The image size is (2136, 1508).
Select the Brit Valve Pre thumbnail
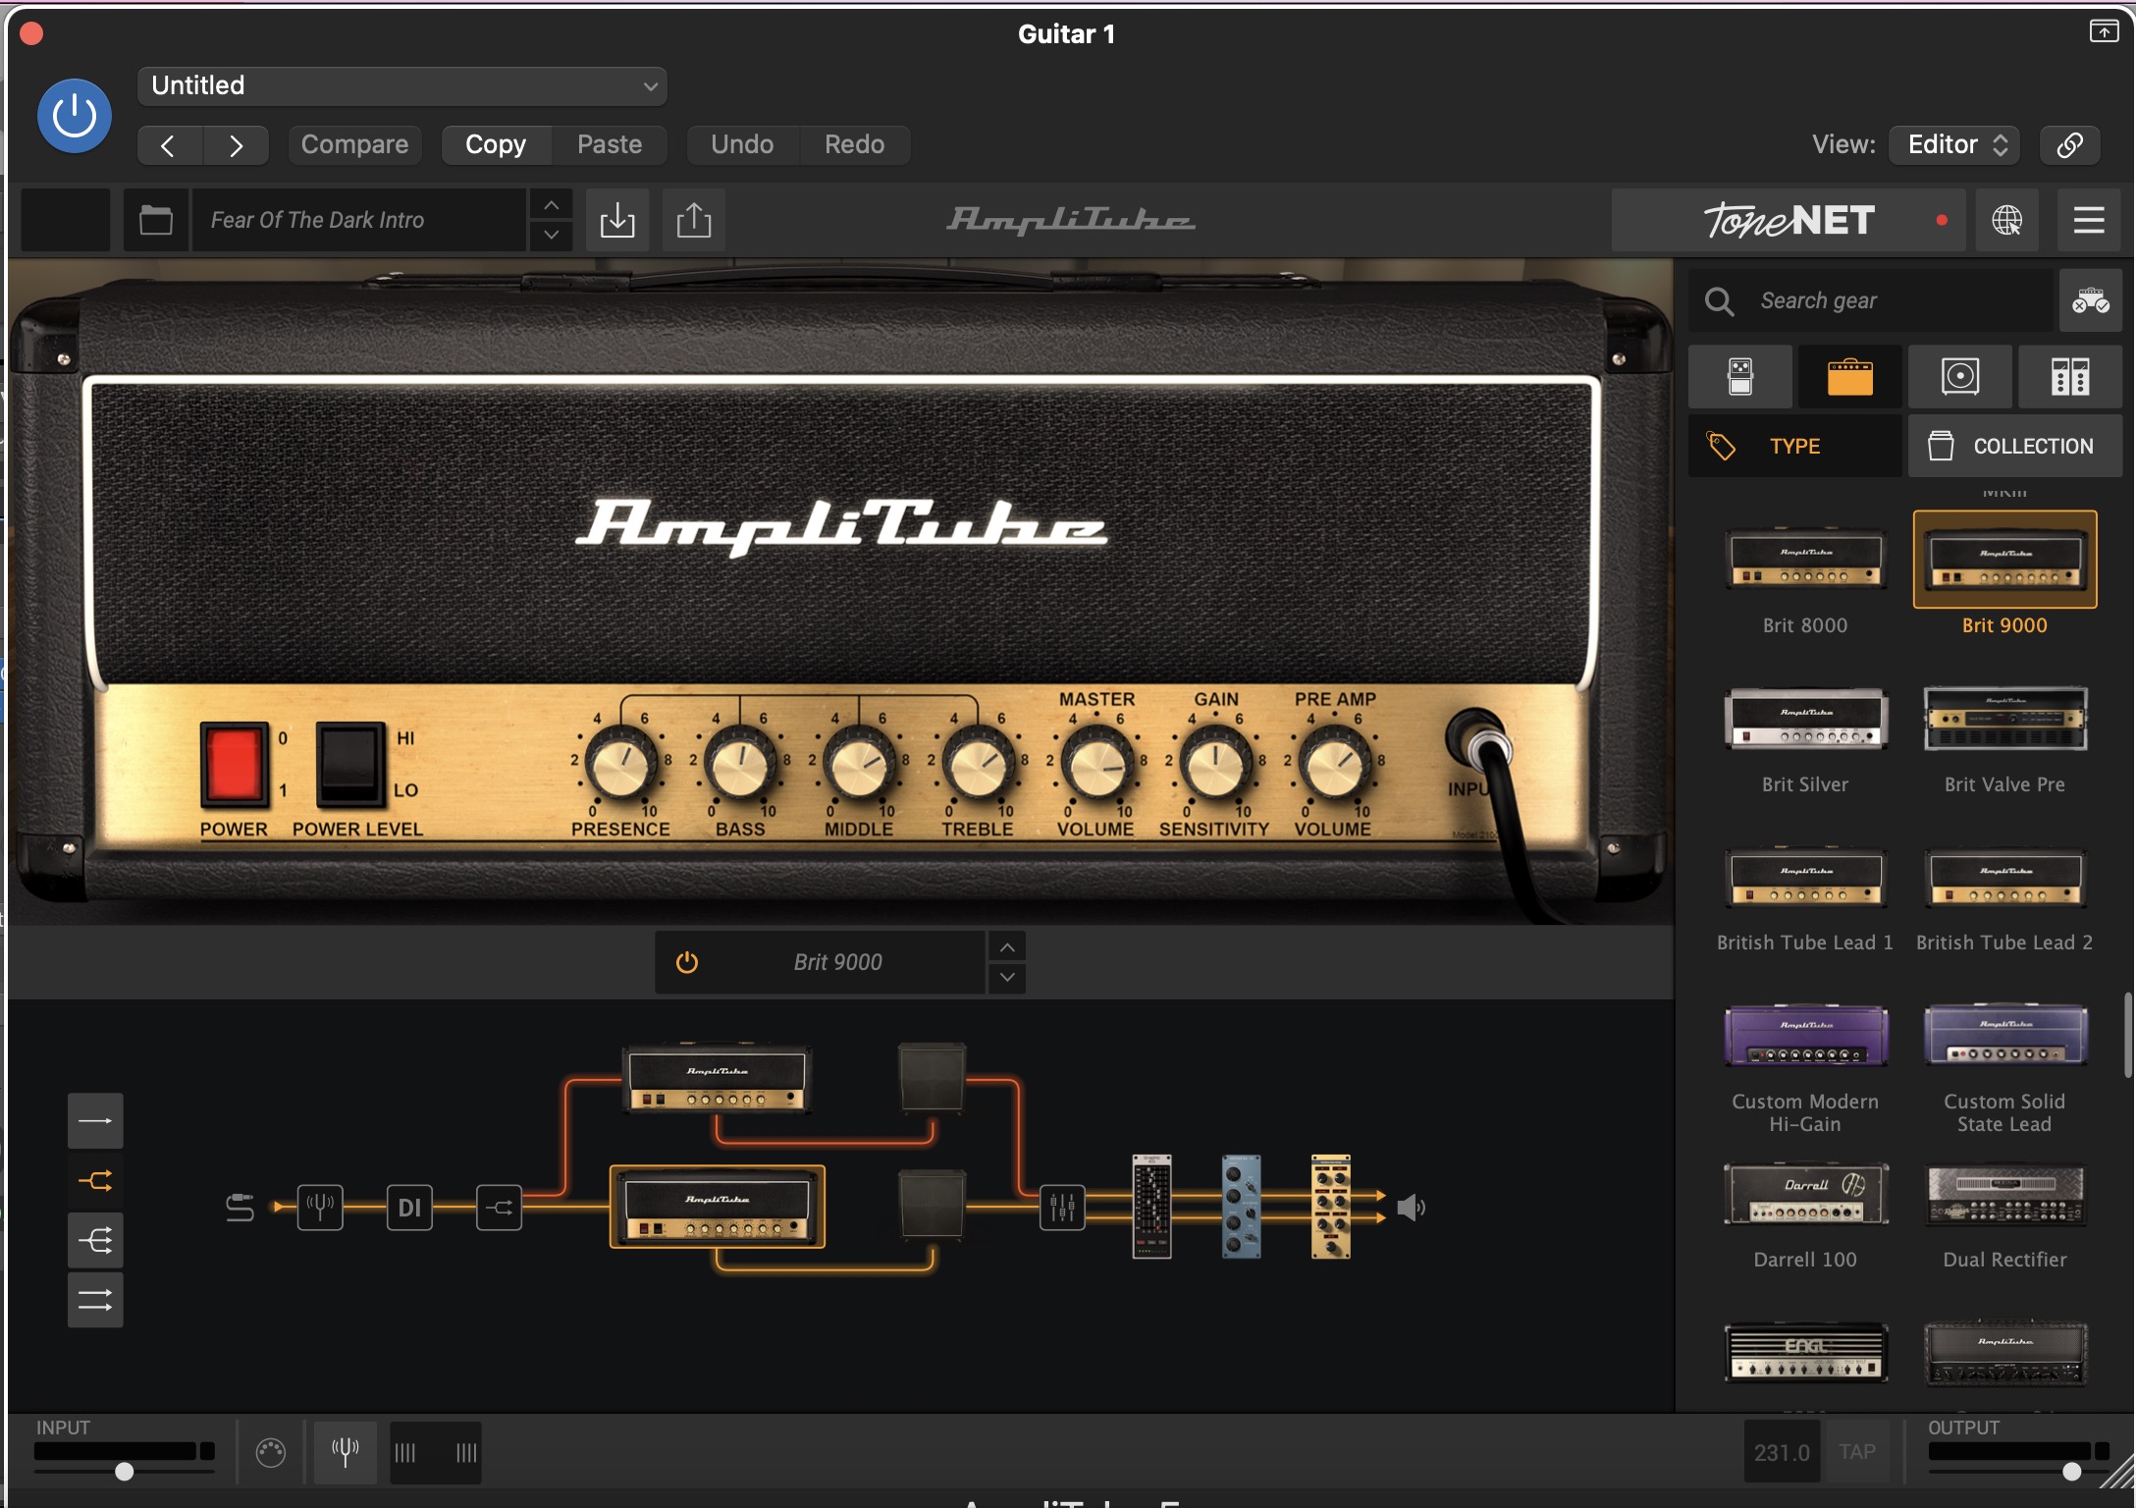[x=2004, y=719]
